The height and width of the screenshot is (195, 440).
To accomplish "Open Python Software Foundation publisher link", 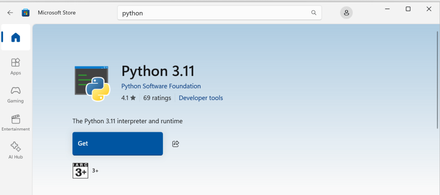I will pyautogui.click(x=161, y=86).
